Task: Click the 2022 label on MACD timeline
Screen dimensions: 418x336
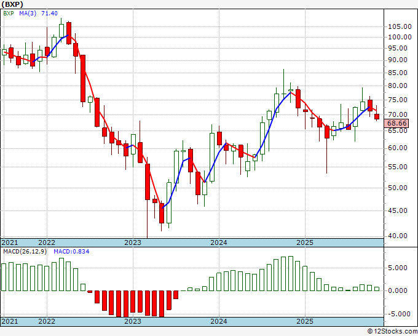Action: (x=47, y=321)
